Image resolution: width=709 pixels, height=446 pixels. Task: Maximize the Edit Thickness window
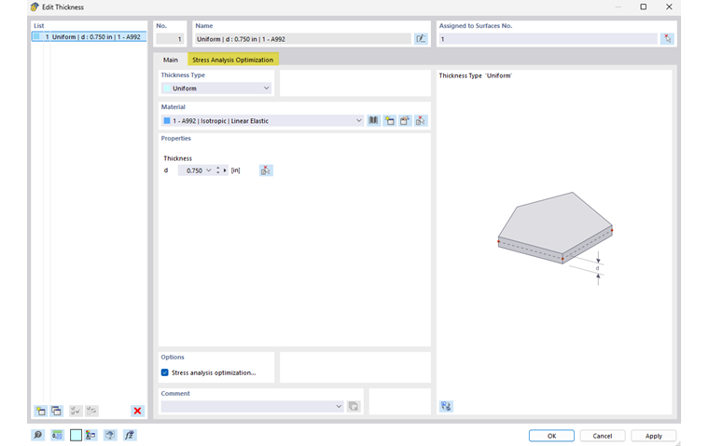[x=643, y=7]
